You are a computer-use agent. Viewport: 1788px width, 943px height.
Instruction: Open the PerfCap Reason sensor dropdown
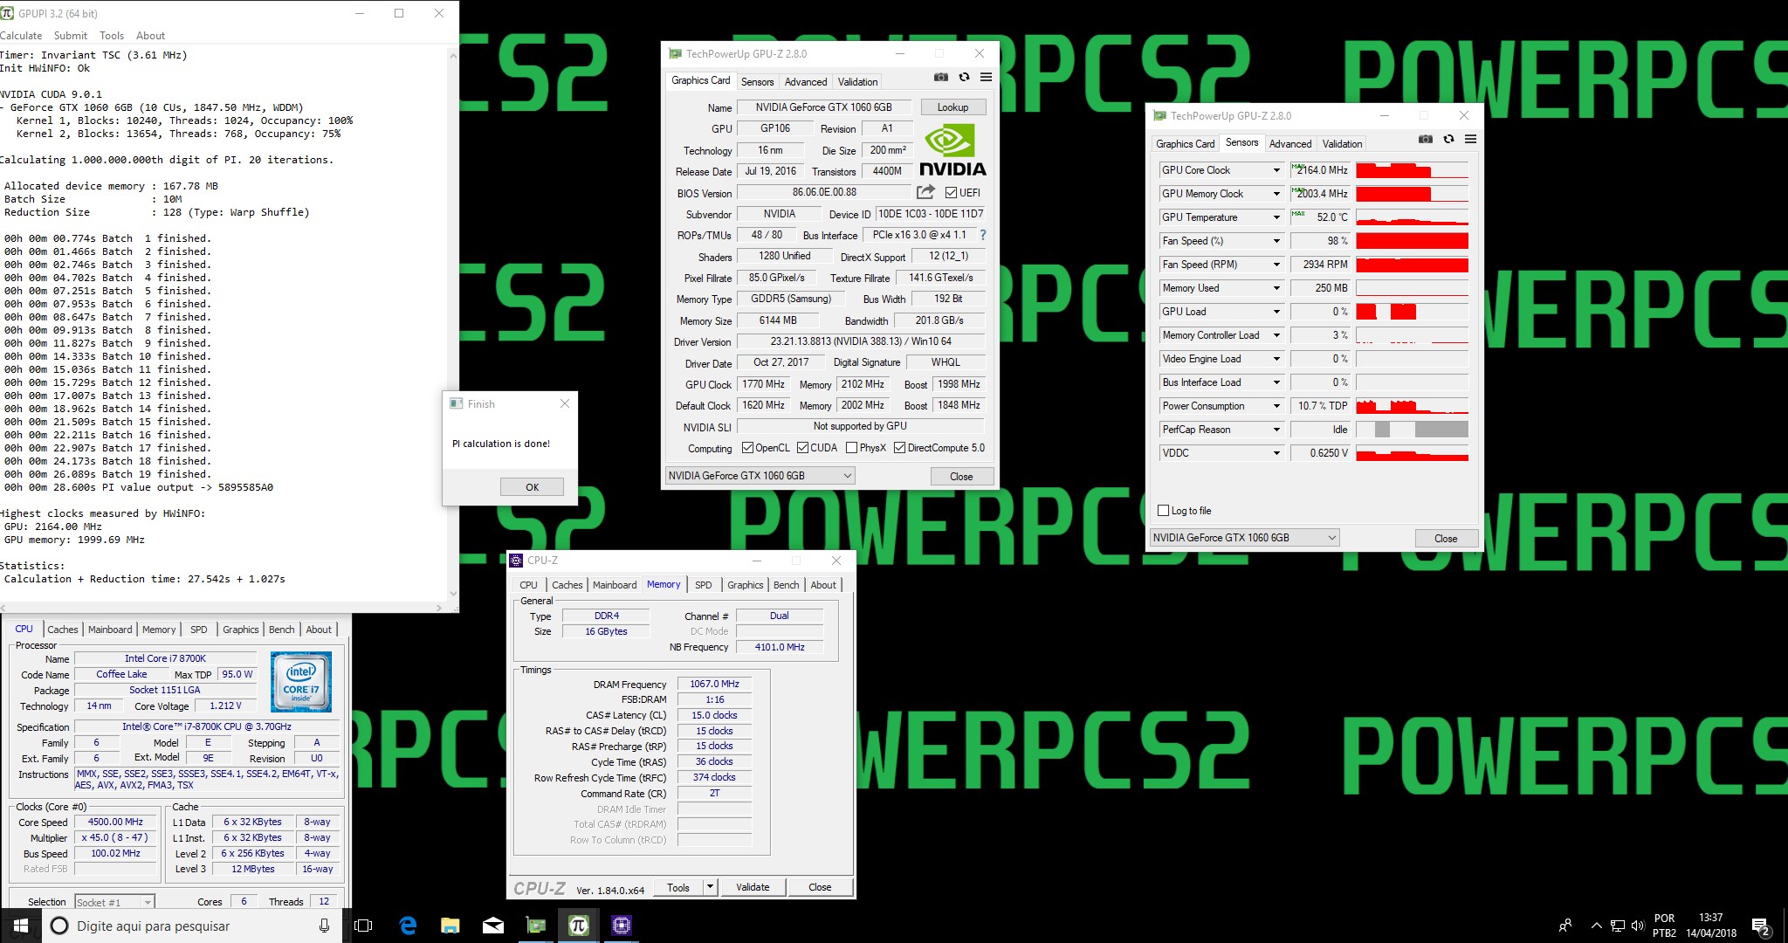click(x=1276, y=430)
